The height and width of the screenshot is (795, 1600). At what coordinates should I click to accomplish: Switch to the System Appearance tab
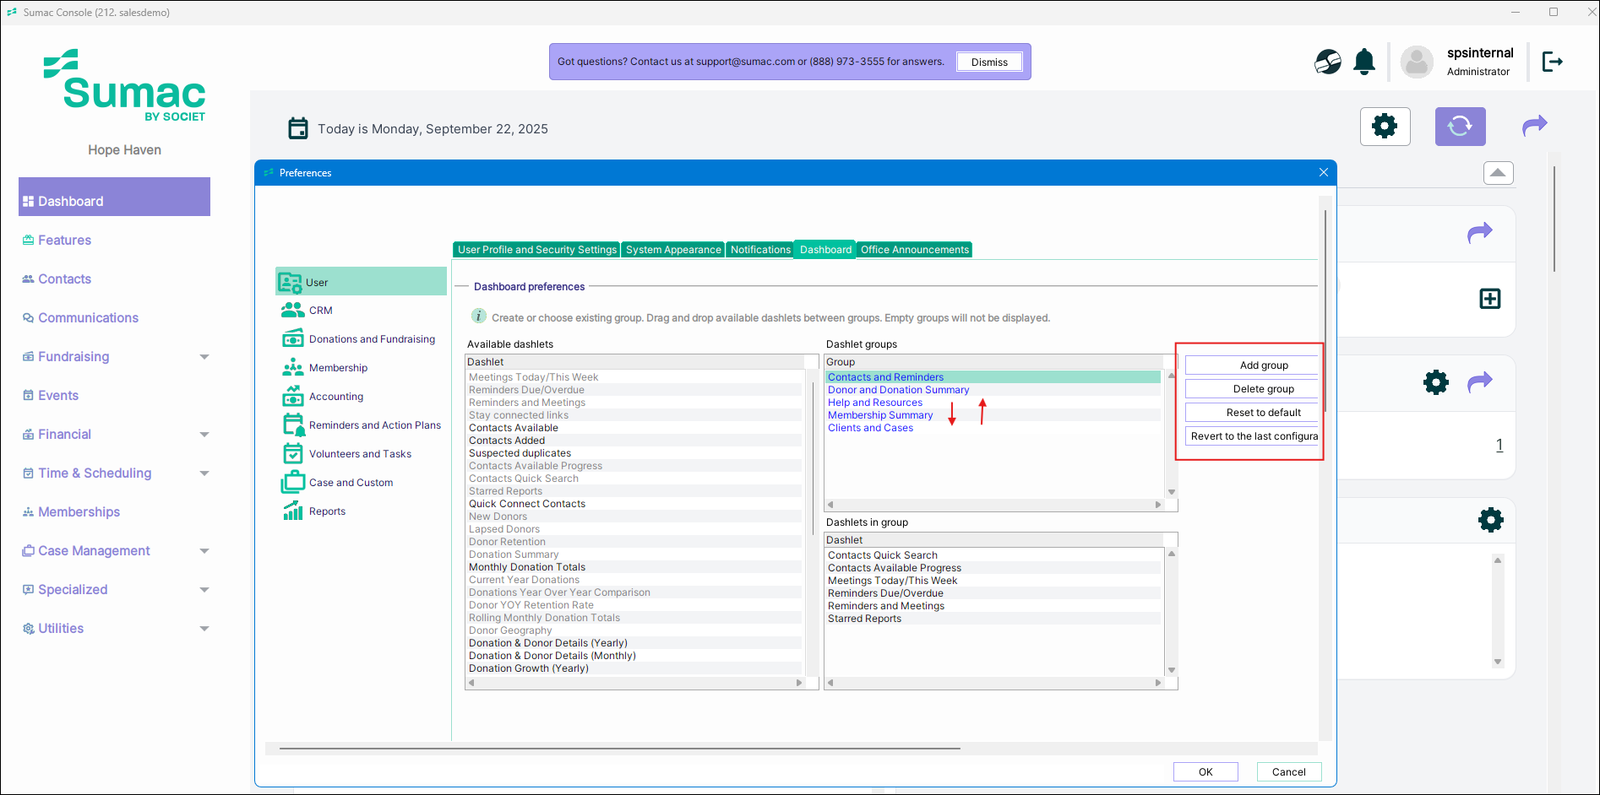673,250
